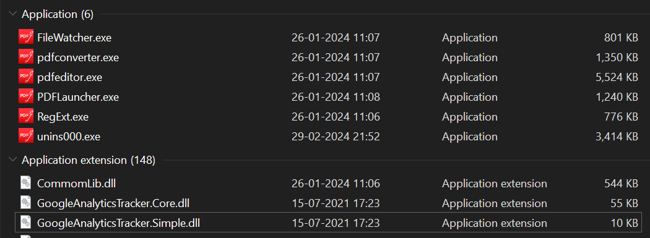Screen dimensions: 650x238
Task: Select the pdfeditor.exe file name
Action: (x=69, y=77)
